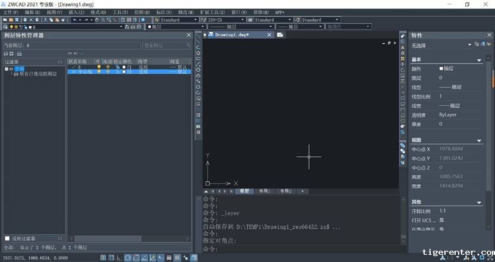The height and width of the screenshot is (262, 495).
Task: Toggle freeze icon for 中心线 layer
Action: (x=108, y=72)
